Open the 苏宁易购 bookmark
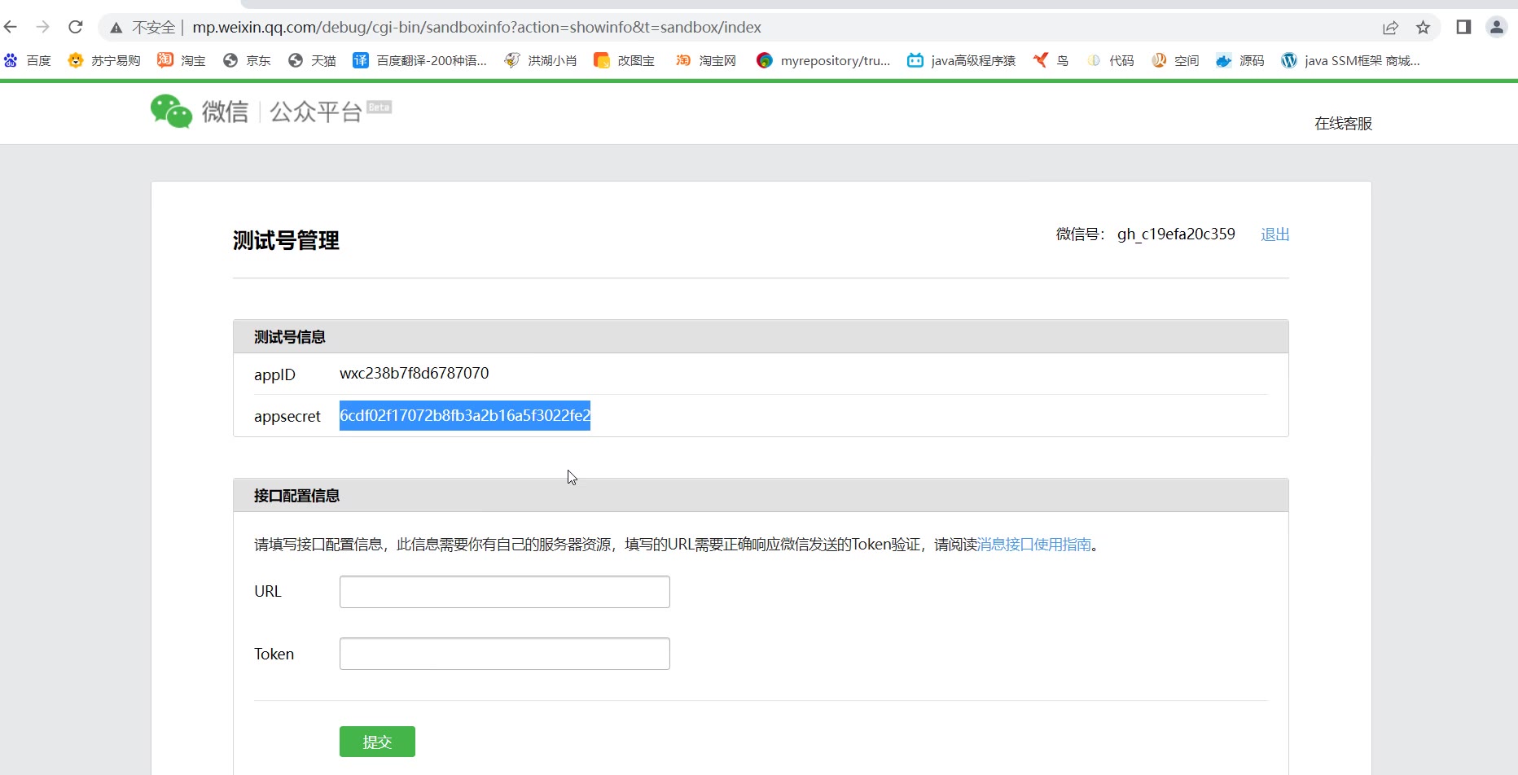The image size is (1518, 775). tap(104, 60)
